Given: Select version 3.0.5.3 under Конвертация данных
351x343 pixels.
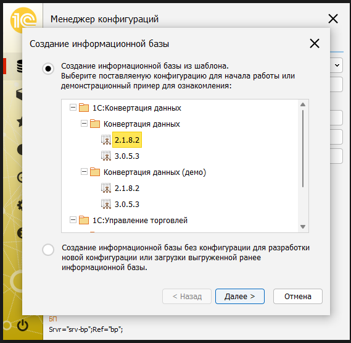Looking at the screenshot, I should (127, 156).
